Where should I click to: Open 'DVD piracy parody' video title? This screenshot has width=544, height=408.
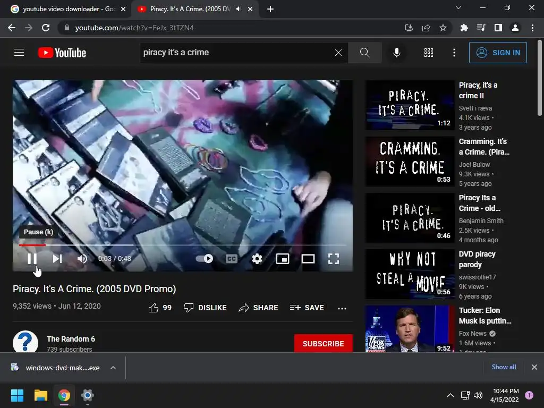477,259
